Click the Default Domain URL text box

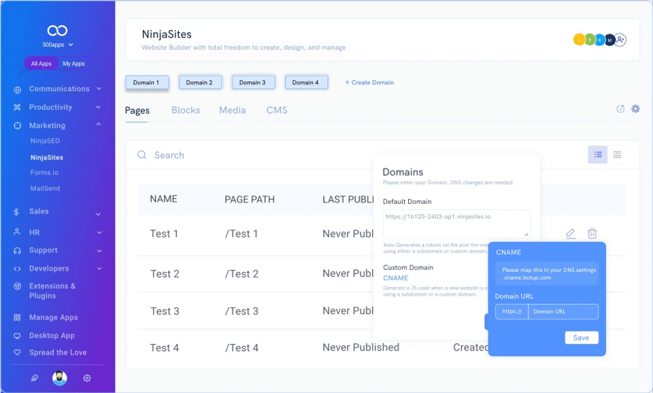tap(456, 224)
